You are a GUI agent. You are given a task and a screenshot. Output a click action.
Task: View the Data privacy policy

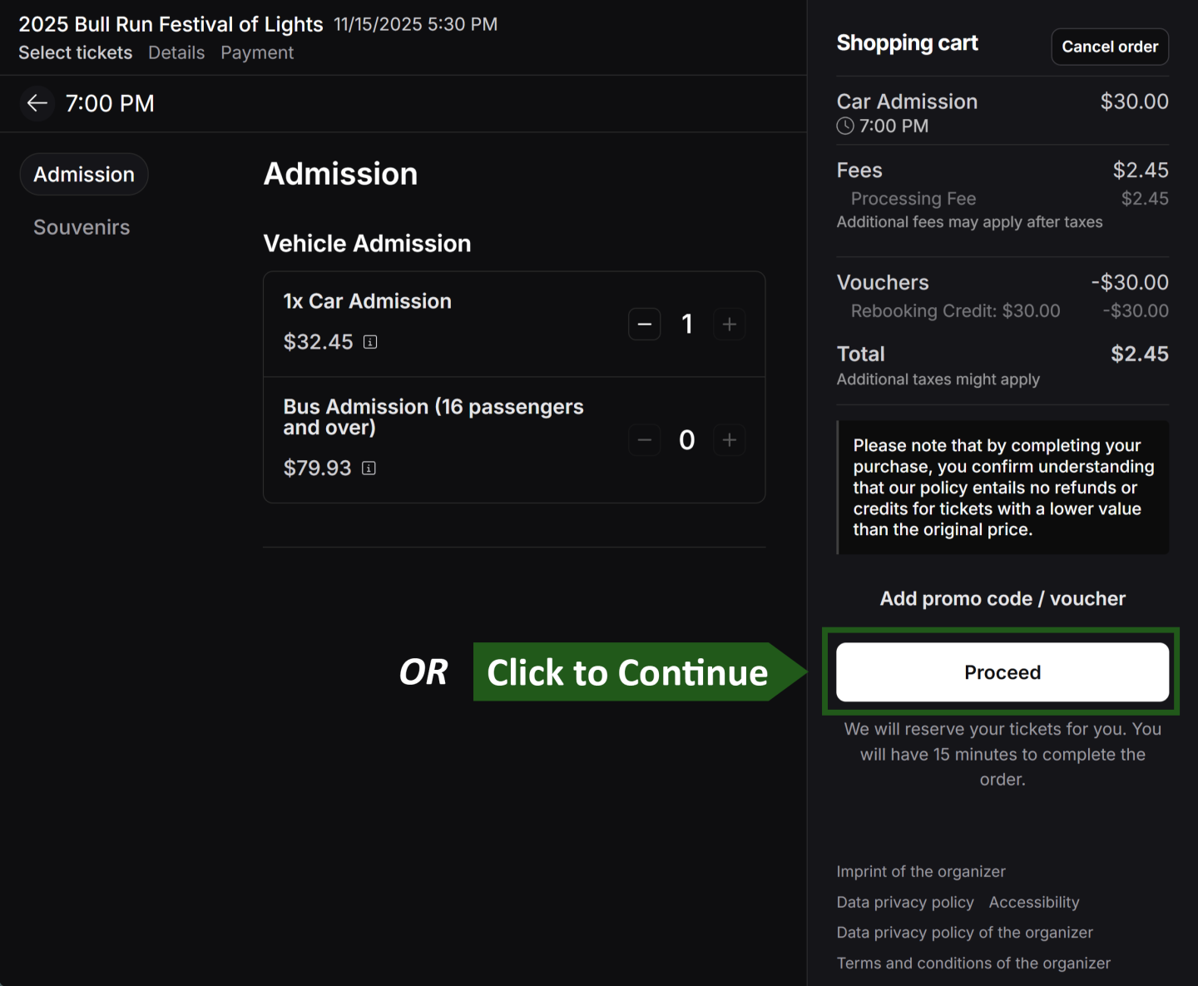pos(905,902)
